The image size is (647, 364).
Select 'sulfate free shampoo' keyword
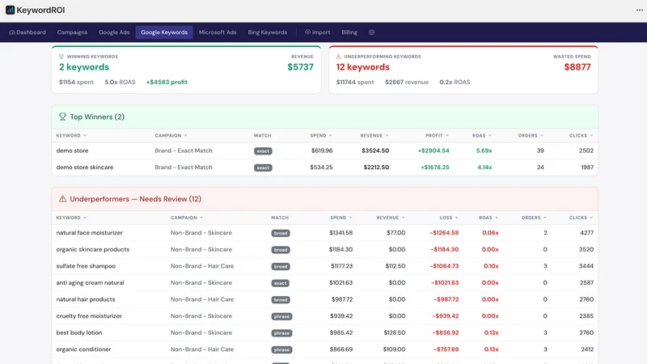click(86, 266)
